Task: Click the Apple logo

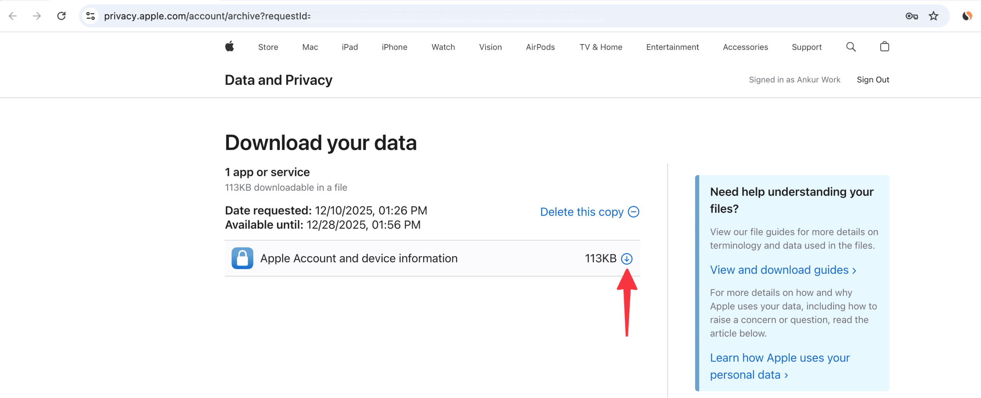Action: [x=230, y=46]
